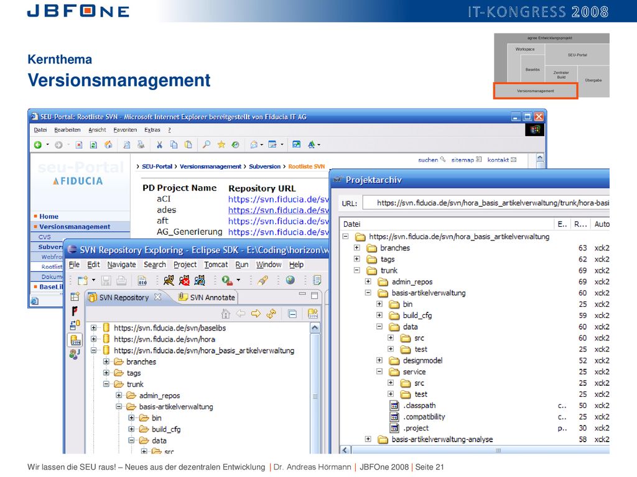Stop Tomcat using the red-crossed cat icon
This screenshot has height=477, width=637.
[184, 280]
